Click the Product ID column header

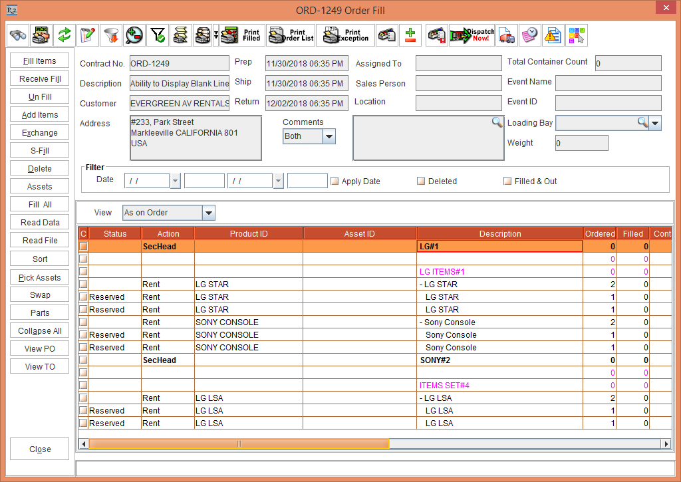(249, 233)
